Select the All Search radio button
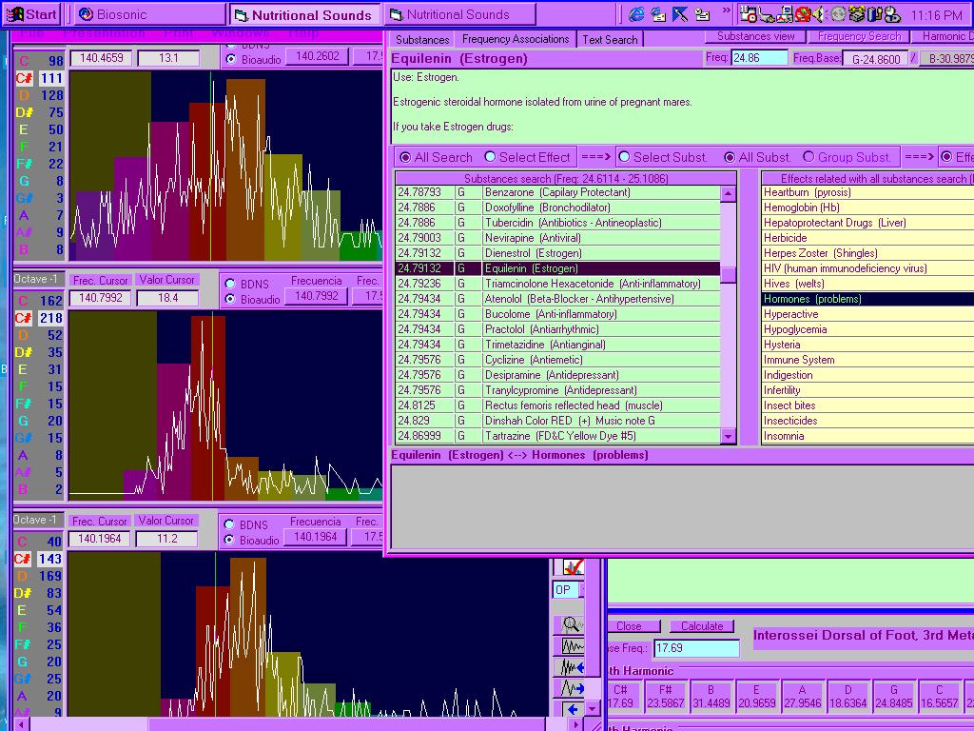974x731 pixels. pos(406,157)
